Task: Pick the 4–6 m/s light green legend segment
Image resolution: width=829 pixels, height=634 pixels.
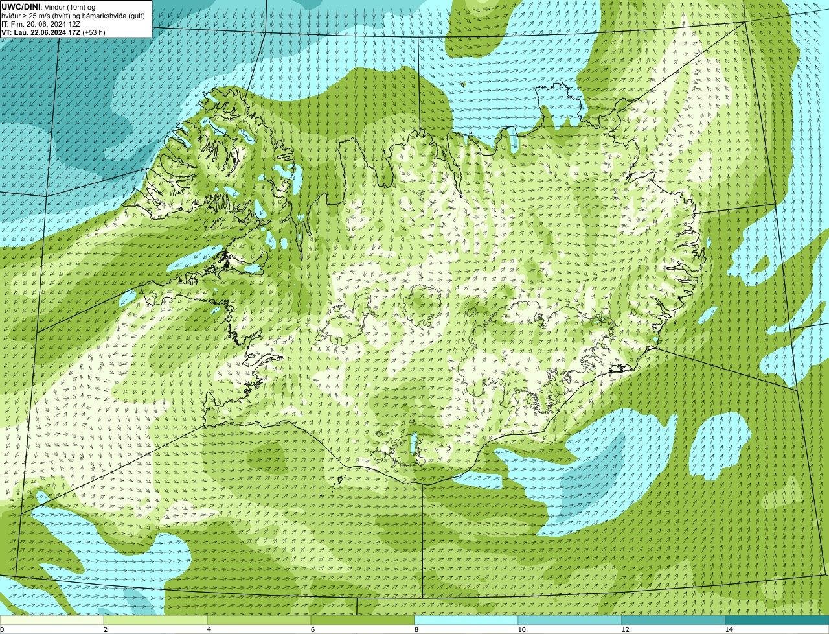Action: 259,620
